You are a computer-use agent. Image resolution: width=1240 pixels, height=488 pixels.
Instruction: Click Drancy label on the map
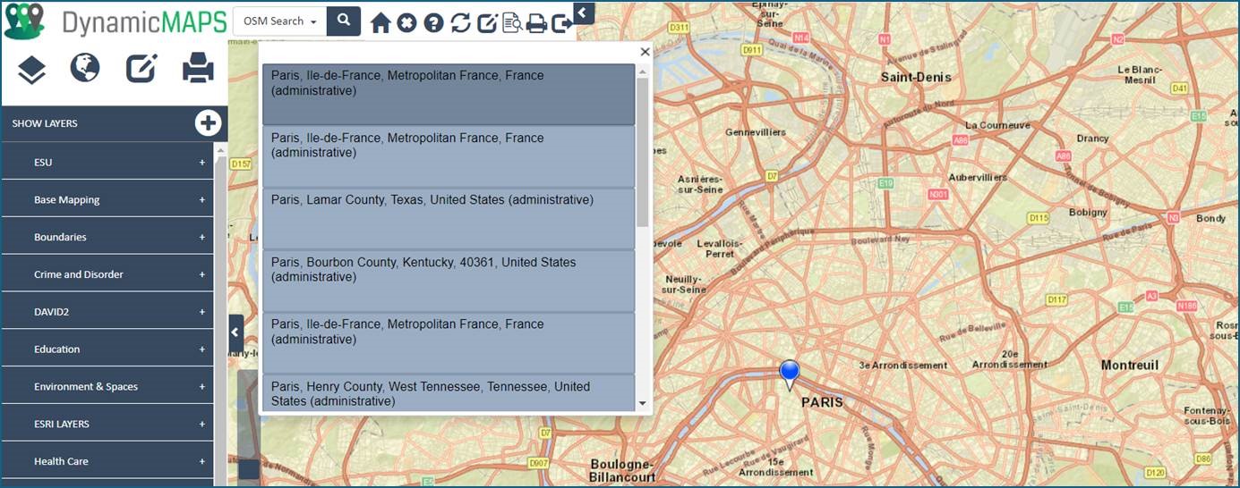1092,139
